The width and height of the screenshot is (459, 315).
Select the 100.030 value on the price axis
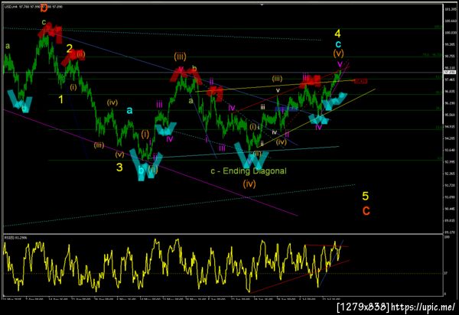click(451, 33)
